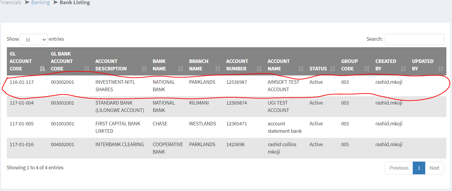
Task: Click Account Number sort icon
Action: (x=259, y=69)
